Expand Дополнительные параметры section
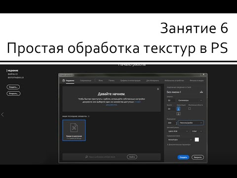This screenshot has height=178, width=237. pyautogui.click(x=179, y=145)
